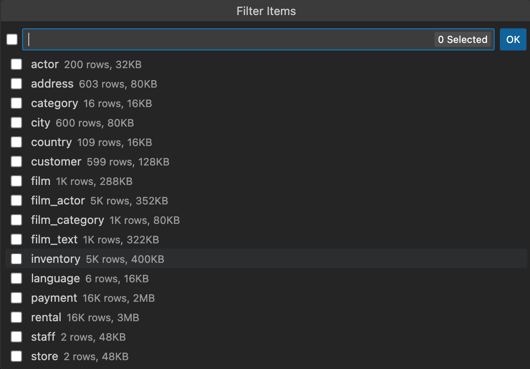The image size is (530, 369).
Task: Enable the inventory table checkbox
Action: 16,259
